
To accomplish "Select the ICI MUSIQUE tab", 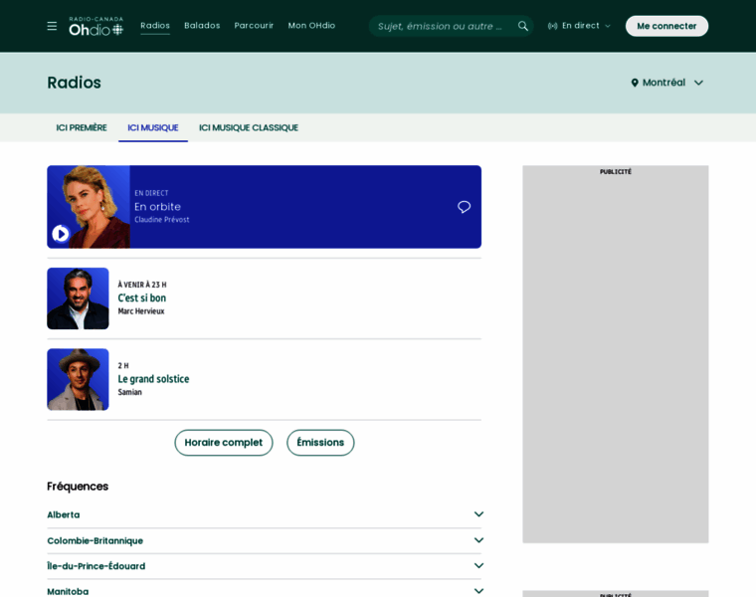I will [x=153, y=127].
